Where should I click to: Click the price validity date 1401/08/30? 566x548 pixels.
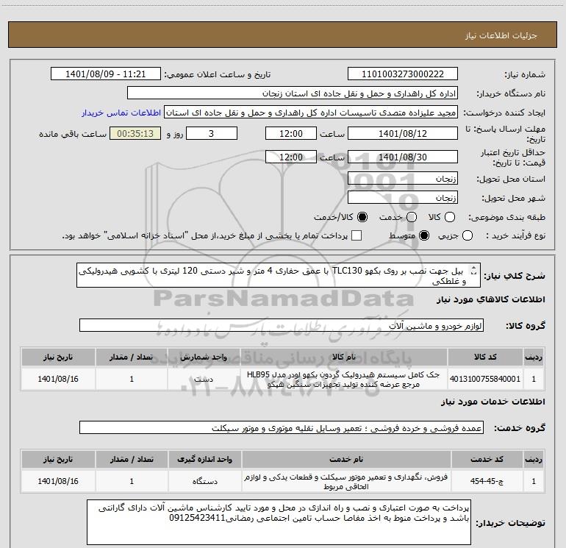pos(403,157)
